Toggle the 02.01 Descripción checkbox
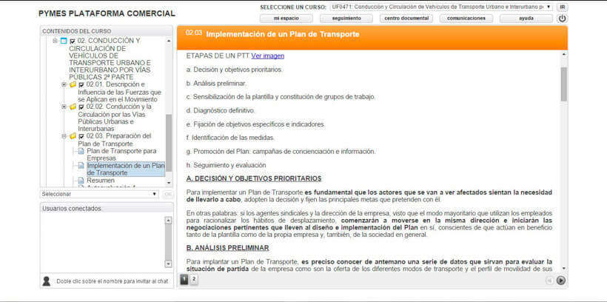Viewport: 607px width, 302px height. pyautogui.click(x=81, y=85)
